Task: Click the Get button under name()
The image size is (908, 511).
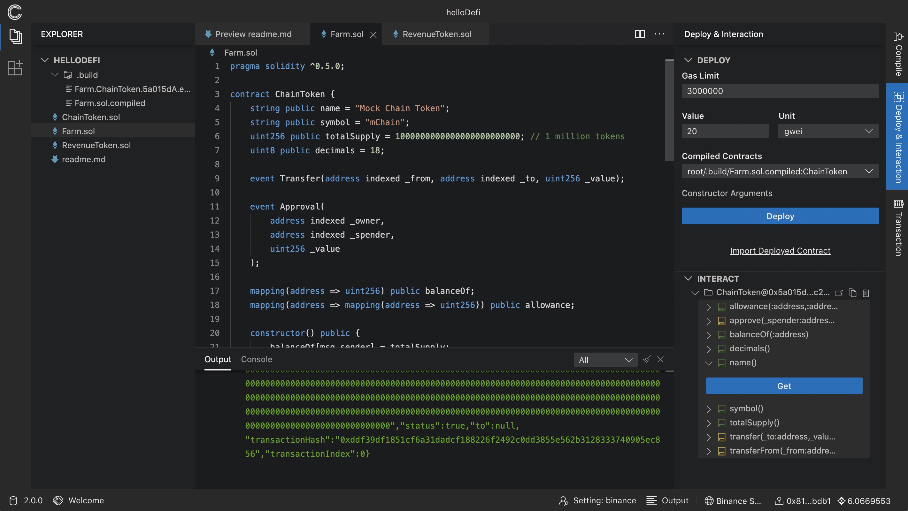Action: pyautogui.click(x=784, y=386)
